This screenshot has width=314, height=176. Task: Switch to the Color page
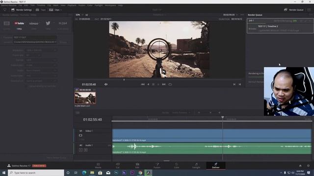(177, 166)
